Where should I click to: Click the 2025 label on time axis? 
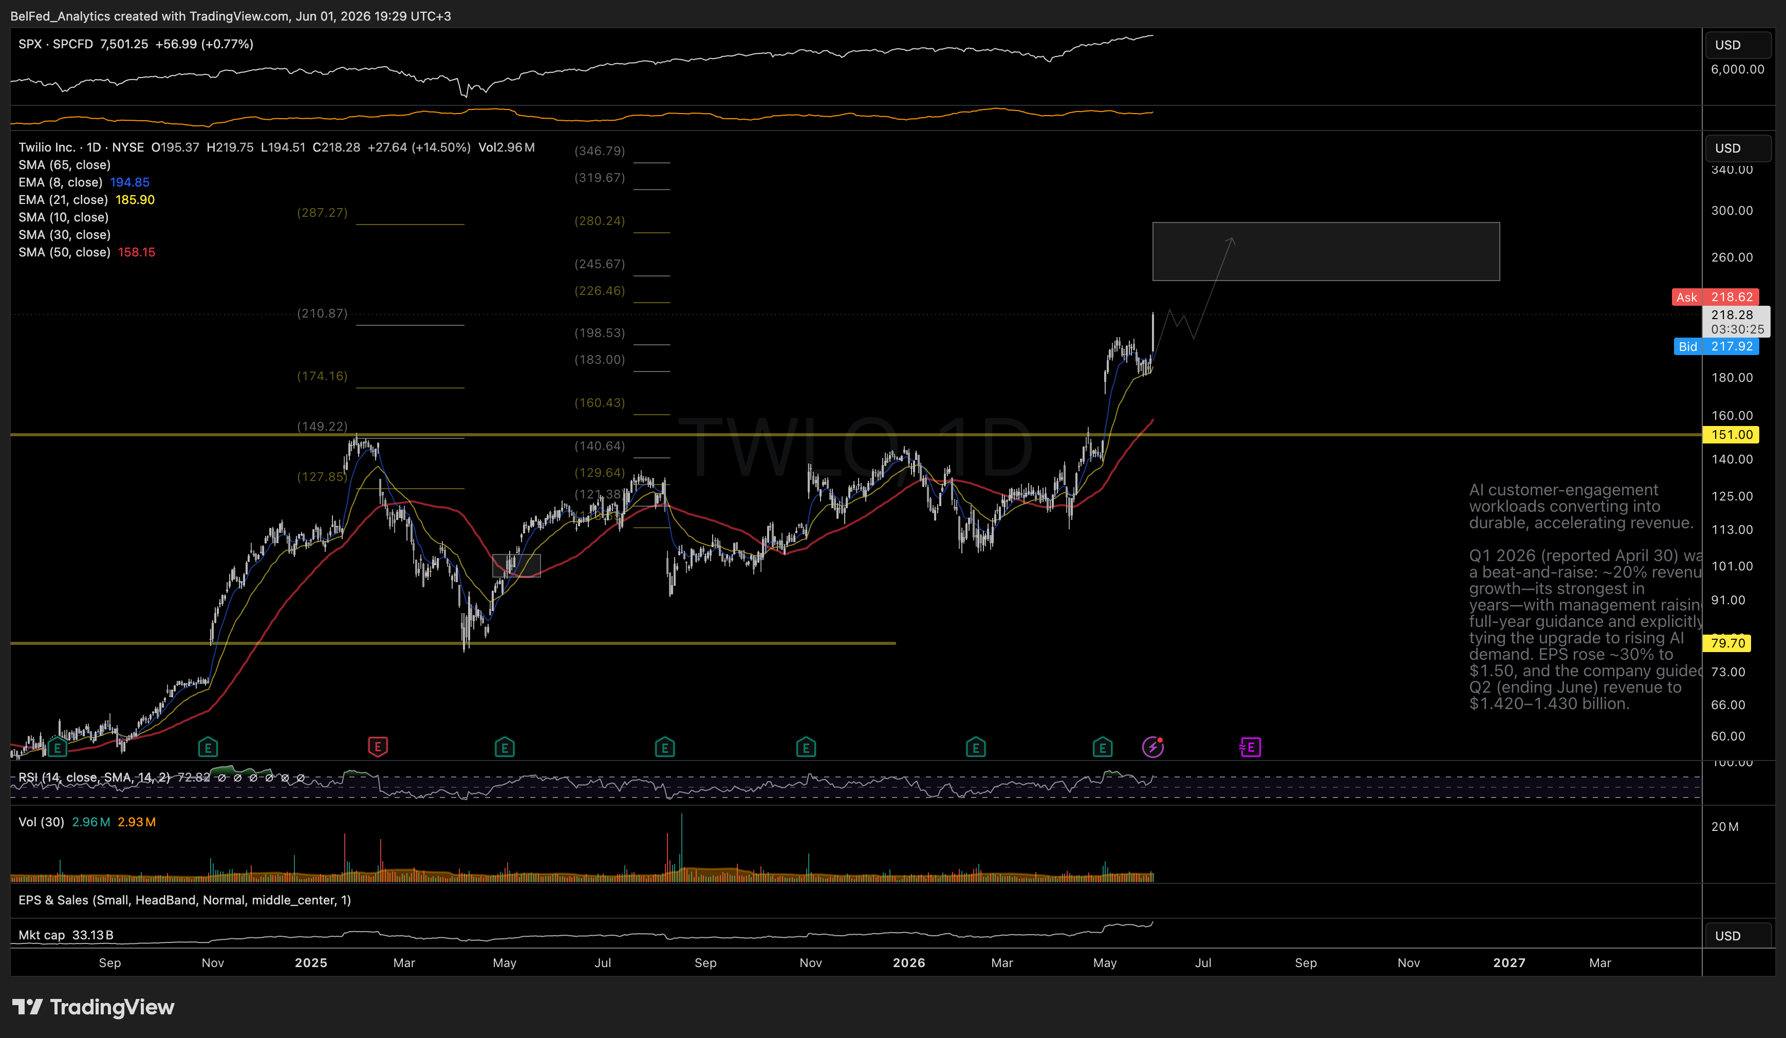coord(310,963)
